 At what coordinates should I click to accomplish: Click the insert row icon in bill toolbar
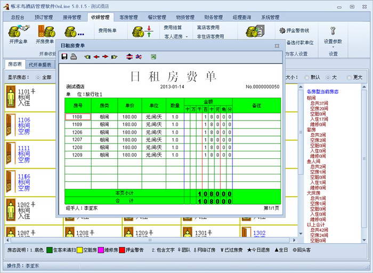[129, 57]
